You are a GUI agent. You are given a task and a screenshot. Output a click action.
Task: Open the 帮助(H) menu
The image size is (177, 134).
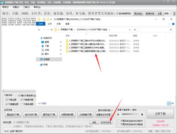[x=37, y=7]
